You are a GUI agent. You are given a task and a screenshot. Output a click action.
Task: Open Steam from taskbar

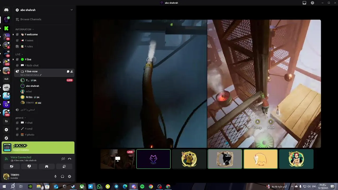pyautogui.click(x=73, y=187)
